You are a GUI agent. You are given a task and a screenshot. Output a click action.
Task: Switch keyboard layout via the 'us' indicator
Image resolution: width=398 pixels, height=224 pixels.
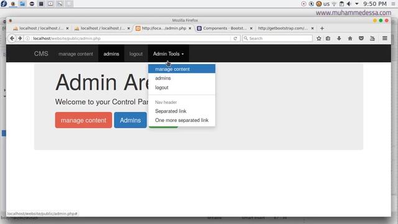pos(326,4)
